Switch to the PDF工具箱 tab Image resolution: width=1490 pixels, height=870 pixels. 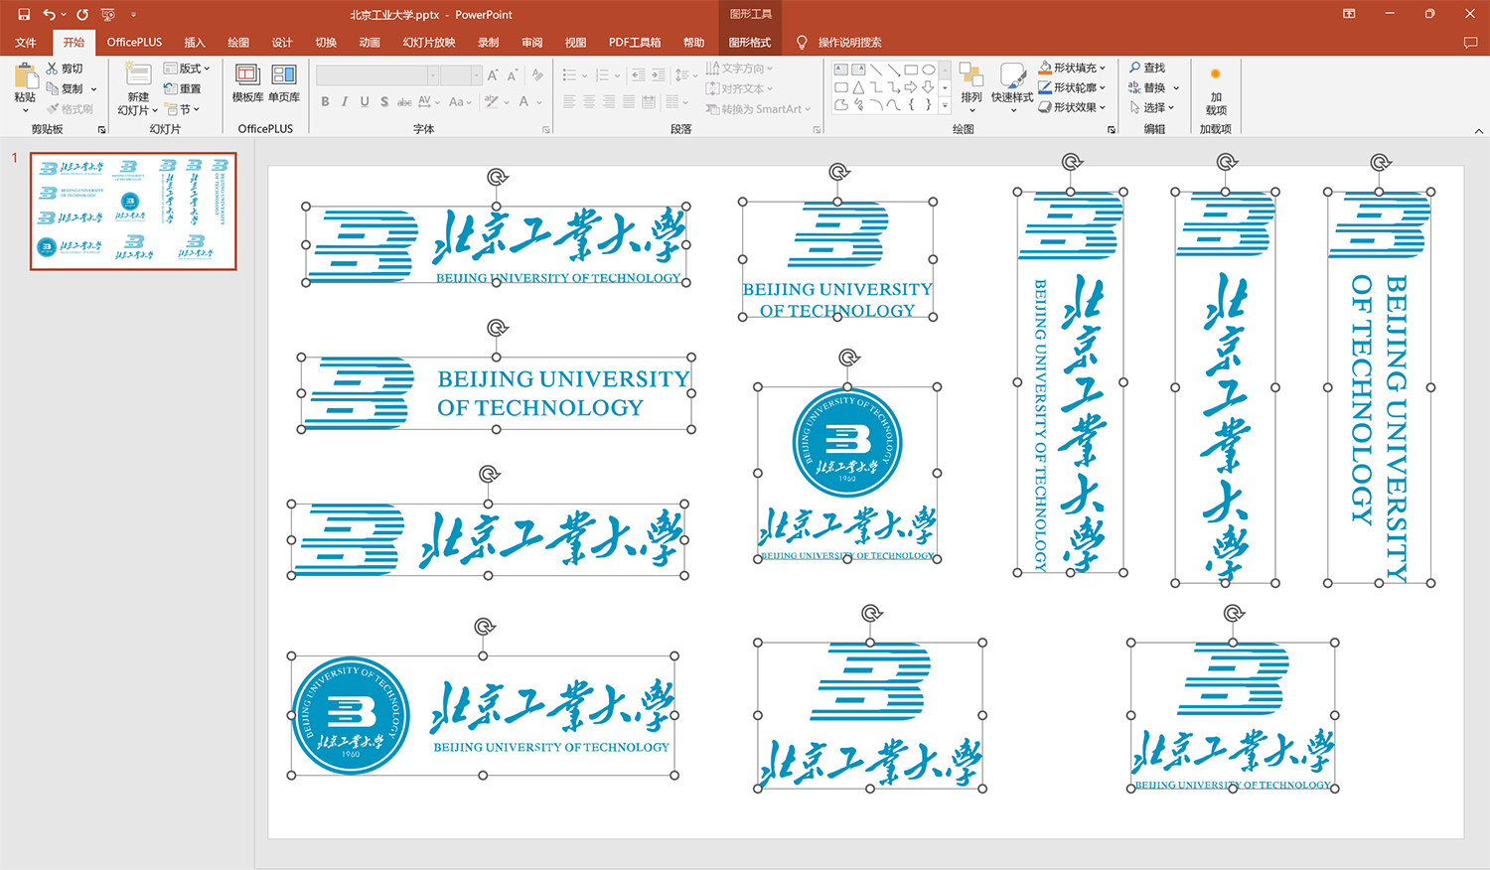point(635,43)
